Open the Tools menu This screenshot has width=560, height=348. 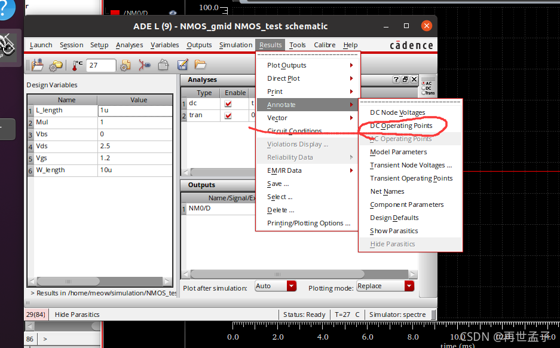coord(298,45)
